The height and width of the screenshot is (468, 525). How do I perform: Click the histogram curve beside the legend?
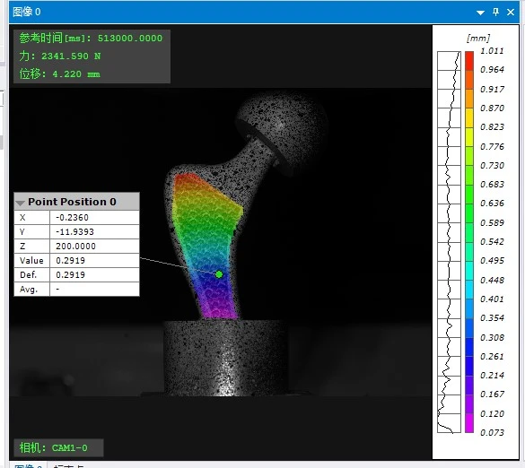449,242
